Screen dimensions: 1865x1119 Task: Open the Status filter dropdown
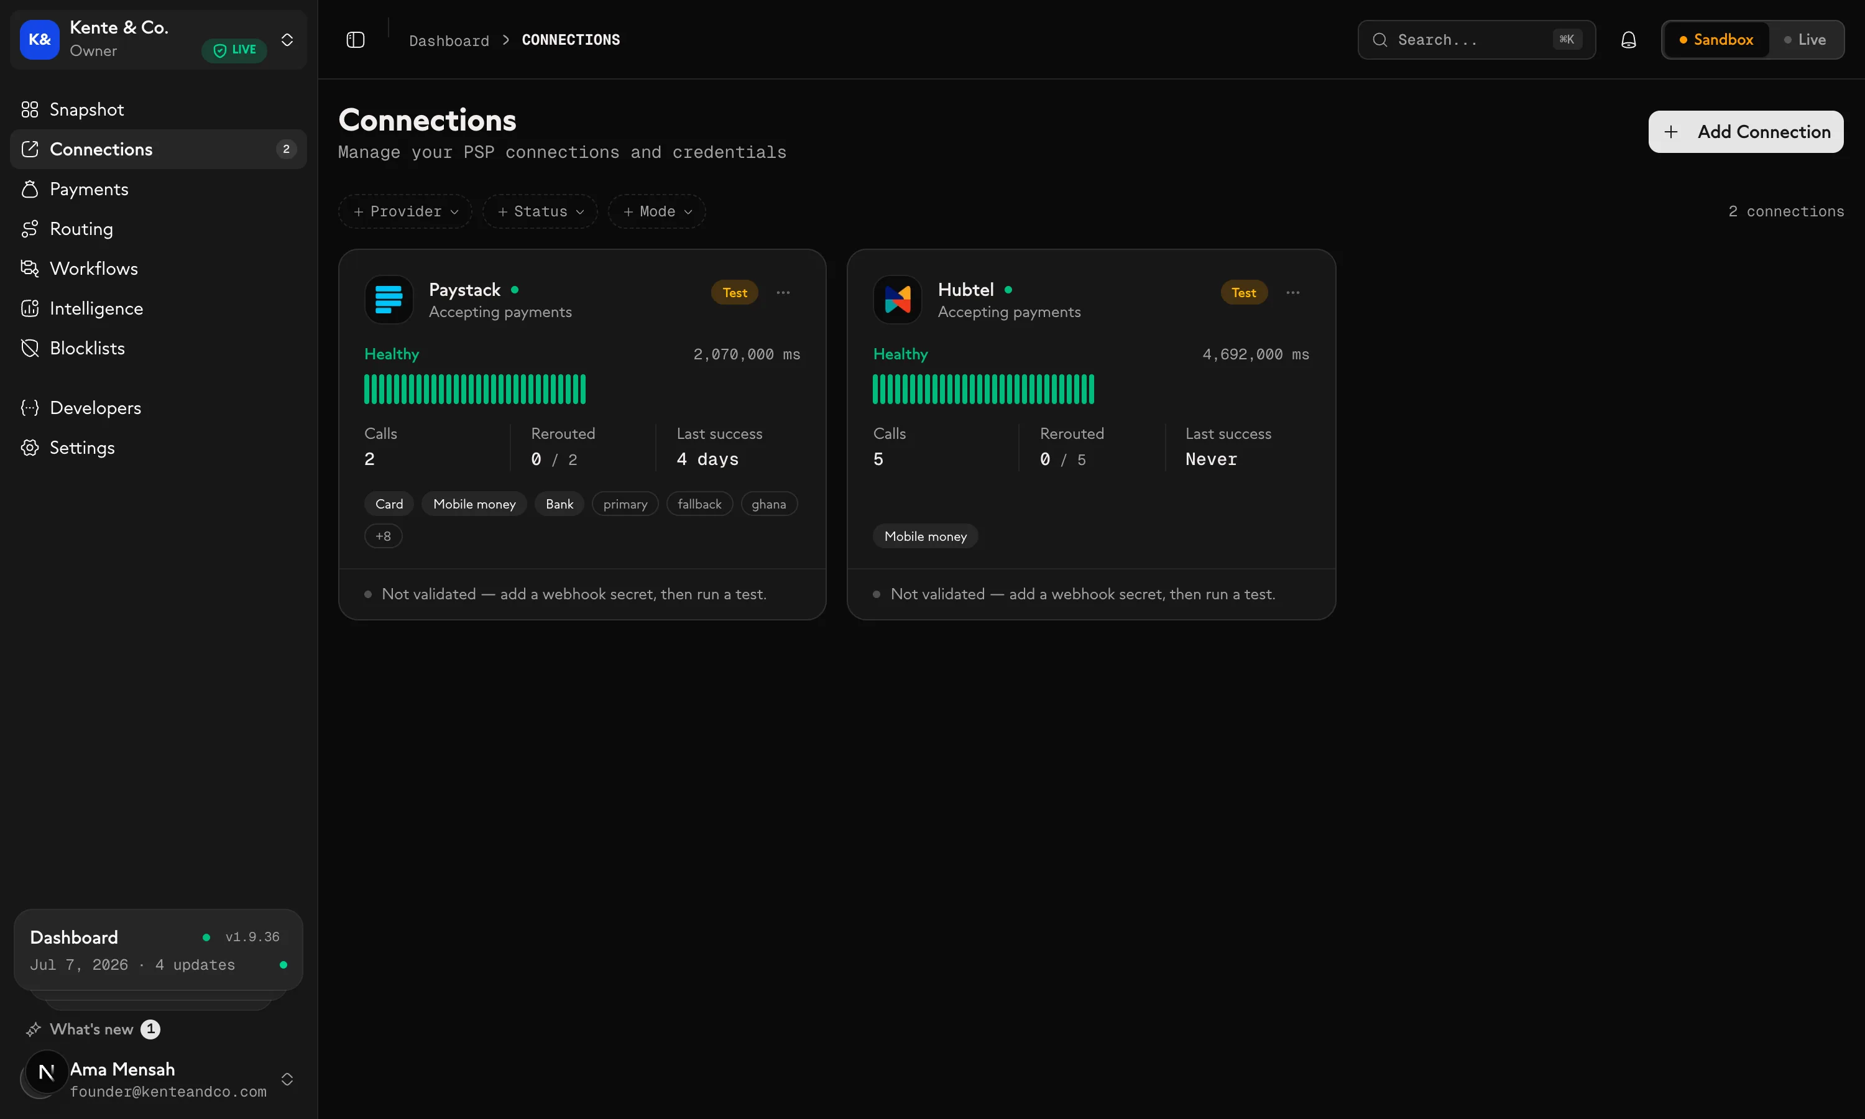tap(540, 212)
